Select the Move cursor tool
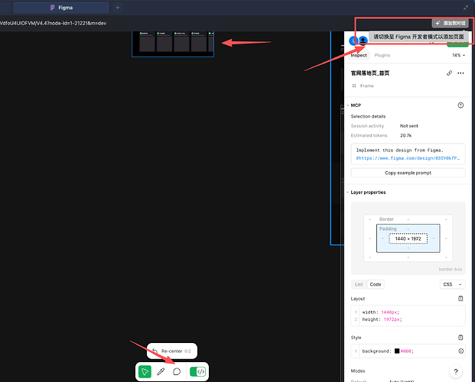Image resolution: width=475 pixels, height=382 pixels. 145,371
